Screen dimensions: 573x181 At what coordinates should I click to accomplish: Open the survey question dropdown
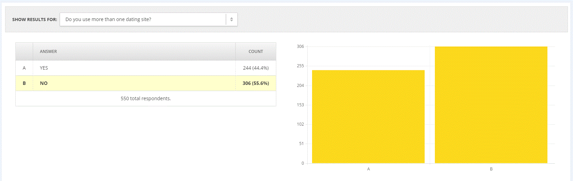148,19
